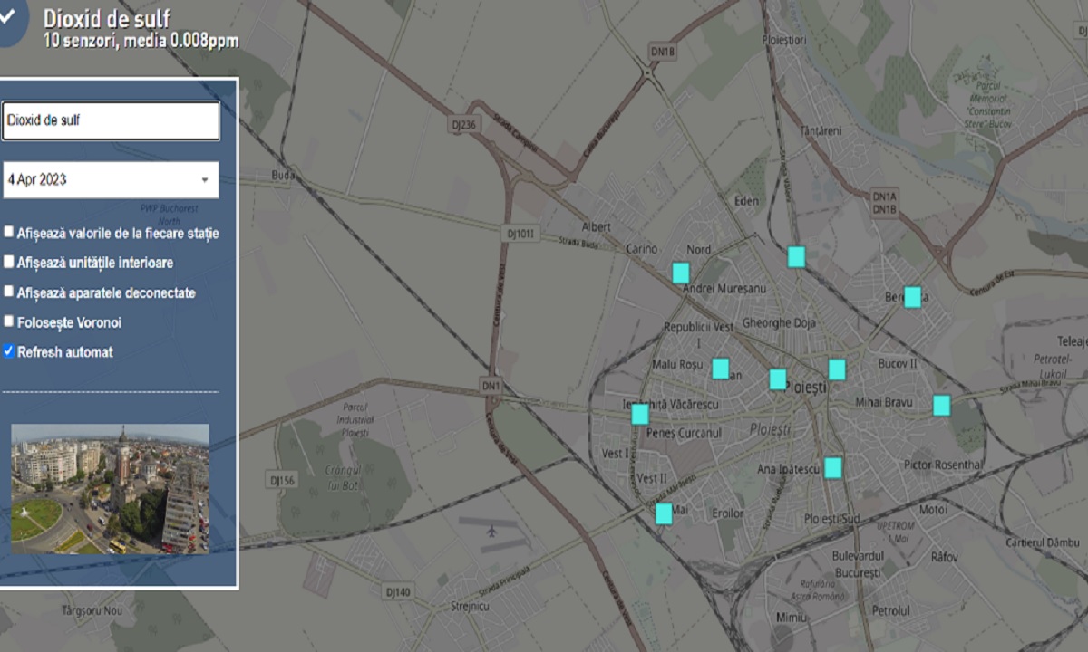
Task: Click the DJ156 road marker on map
Action: (x=282, y=480)
